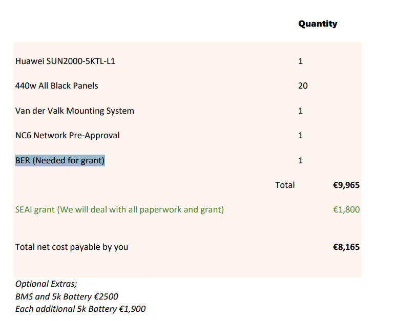
Task: Click BMS and 5k Battery €2500 line
Action: pyautogui.click(x=67, y=296)
